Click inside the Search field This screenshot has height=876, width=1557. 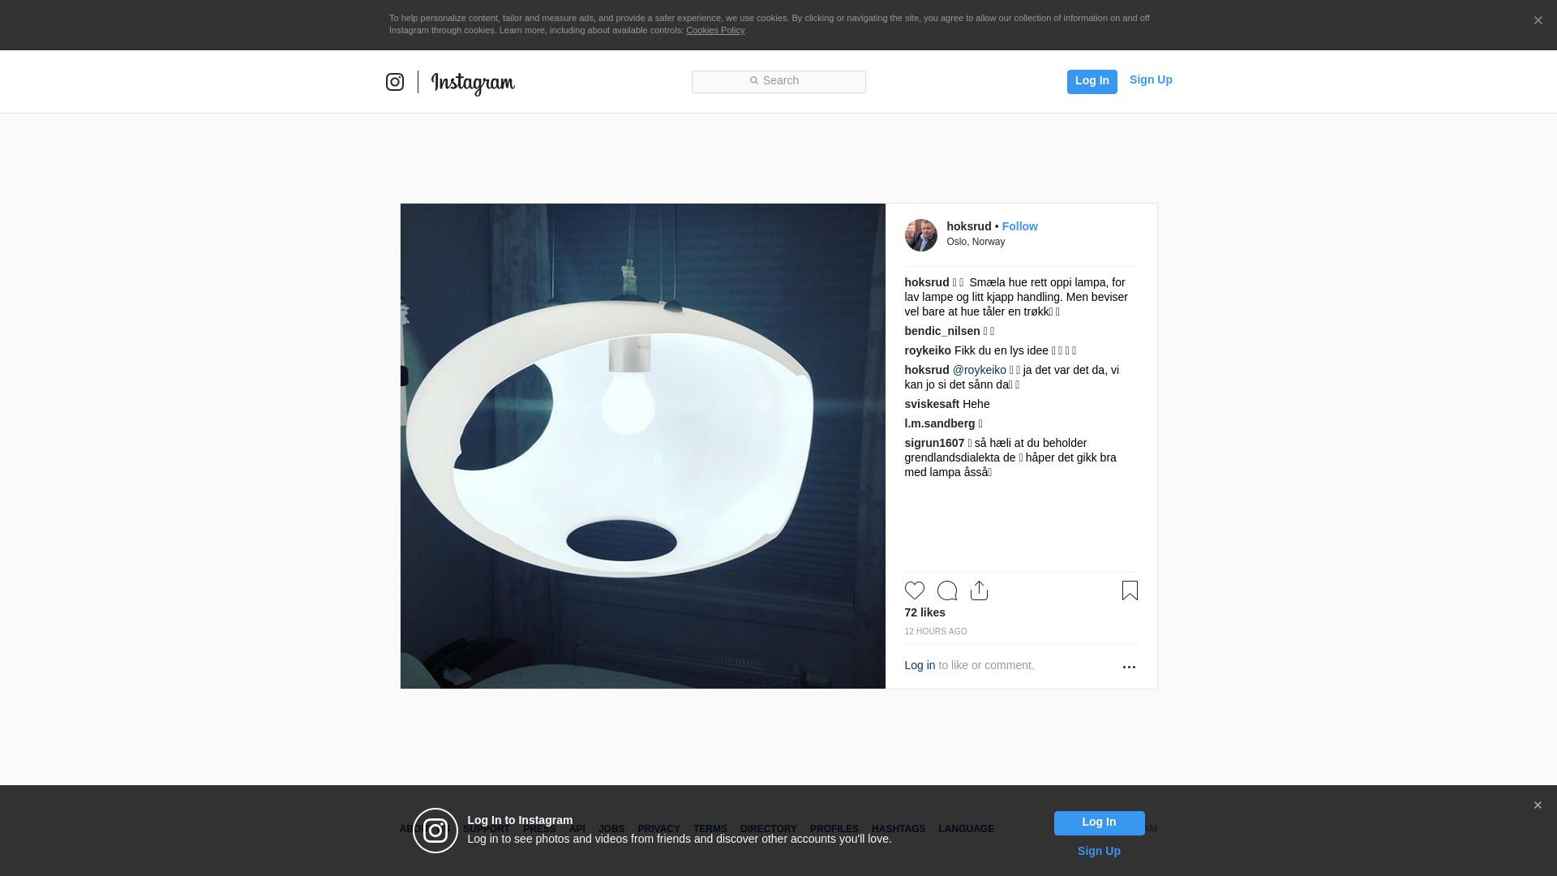click(x=778, y=81)
